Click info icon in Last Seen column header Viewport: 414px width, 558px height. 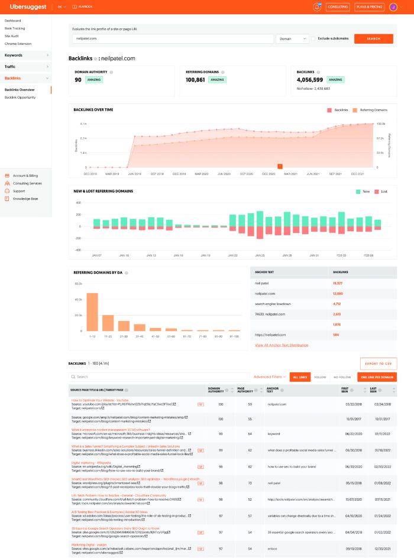(380, 390)
